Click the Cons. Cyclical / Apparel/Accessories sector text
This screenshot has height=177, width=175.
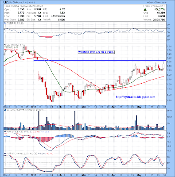pyautogui.click(x=23, y=6)
